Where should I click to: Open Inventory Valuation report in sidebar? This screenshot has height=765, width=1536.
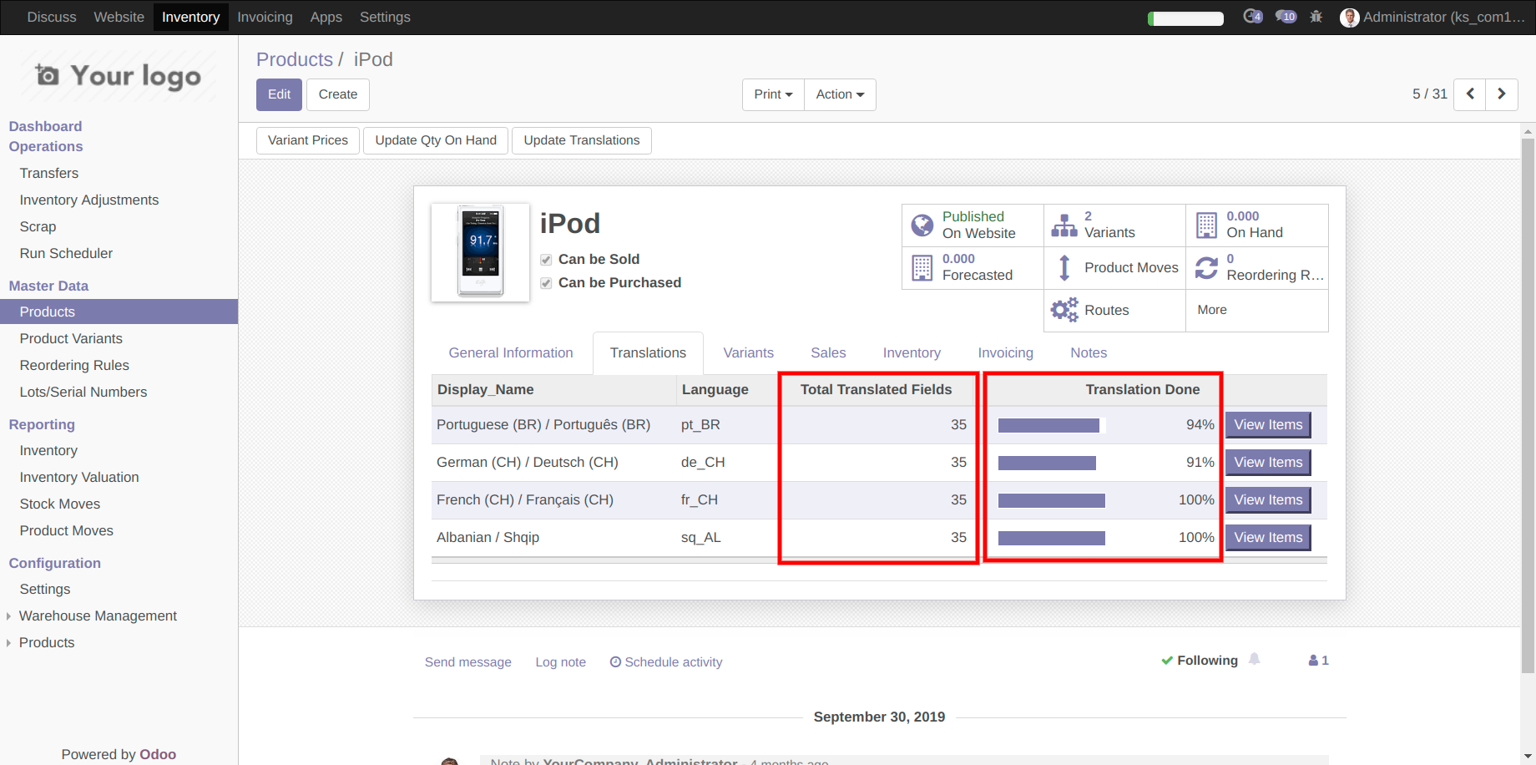click(x=79, y=477)
